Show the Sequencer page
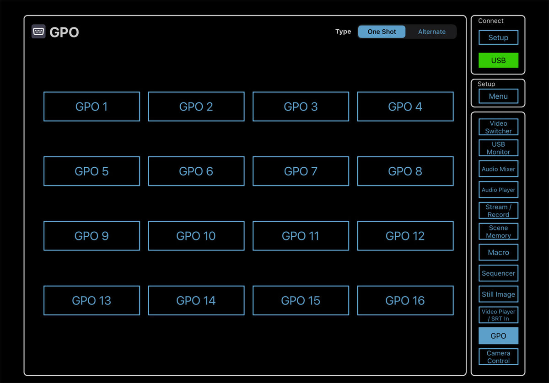This screenshot has height=383, width=549. pos(498,273)
